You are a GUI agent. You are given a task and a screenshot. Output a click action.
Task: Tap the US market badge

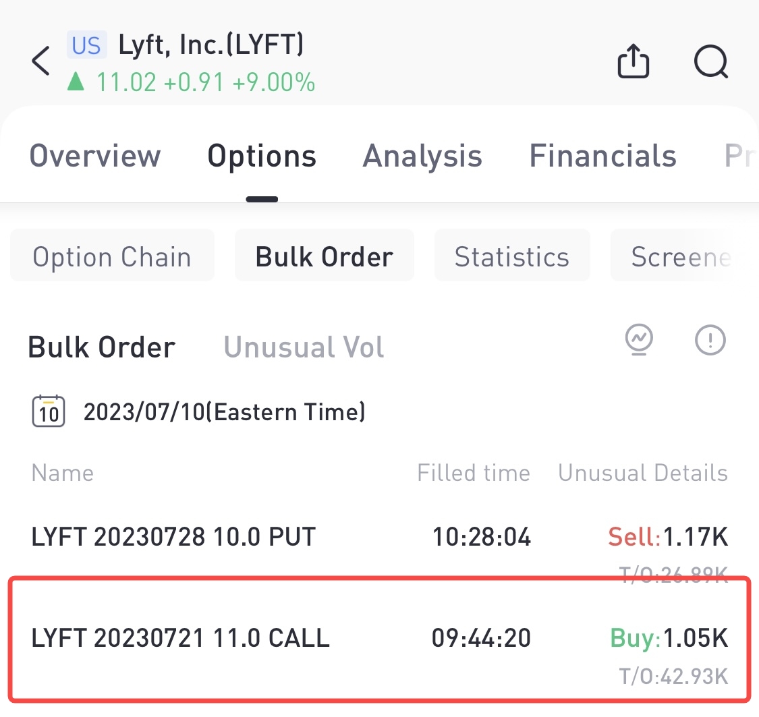pyautogui.click(x=86, y=45)
